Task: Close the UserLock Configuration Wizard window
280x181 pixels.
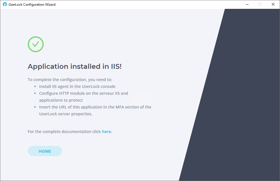Action: click(273, 5)
